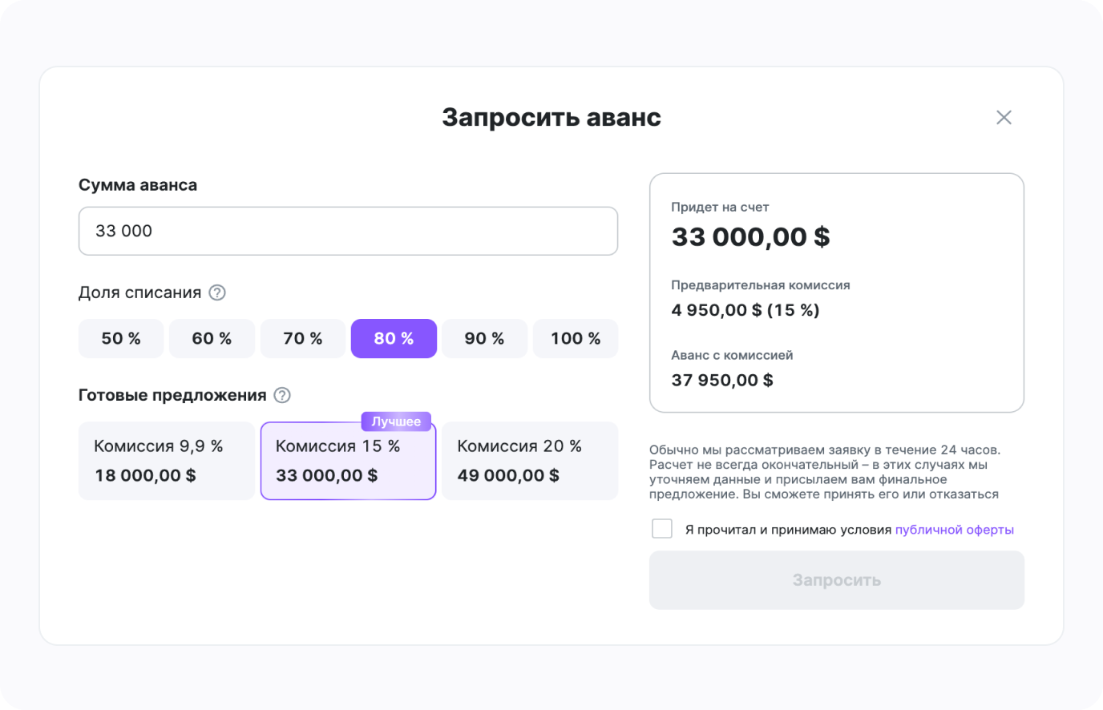Set Доля списания to 70 %

click(x=303, y=339)
